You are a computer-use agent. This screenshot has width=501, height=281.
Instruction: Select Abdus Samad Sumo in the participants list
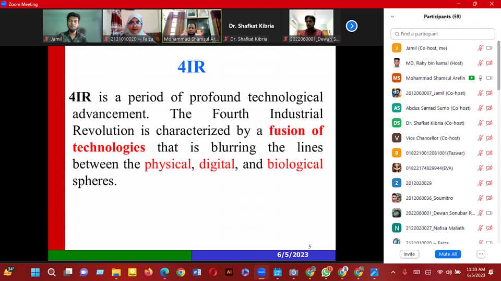tap(438, 108)
